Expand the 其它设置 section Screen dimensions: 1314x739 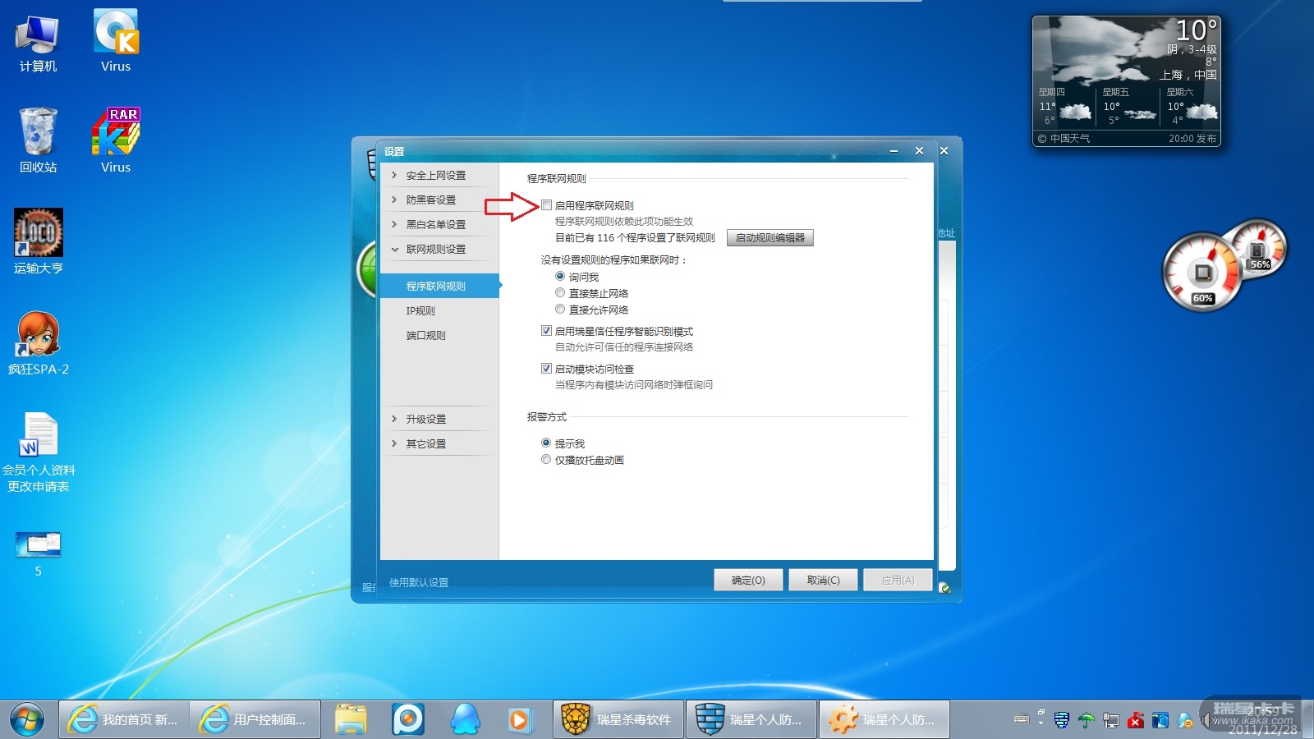[x=439, y=443]
